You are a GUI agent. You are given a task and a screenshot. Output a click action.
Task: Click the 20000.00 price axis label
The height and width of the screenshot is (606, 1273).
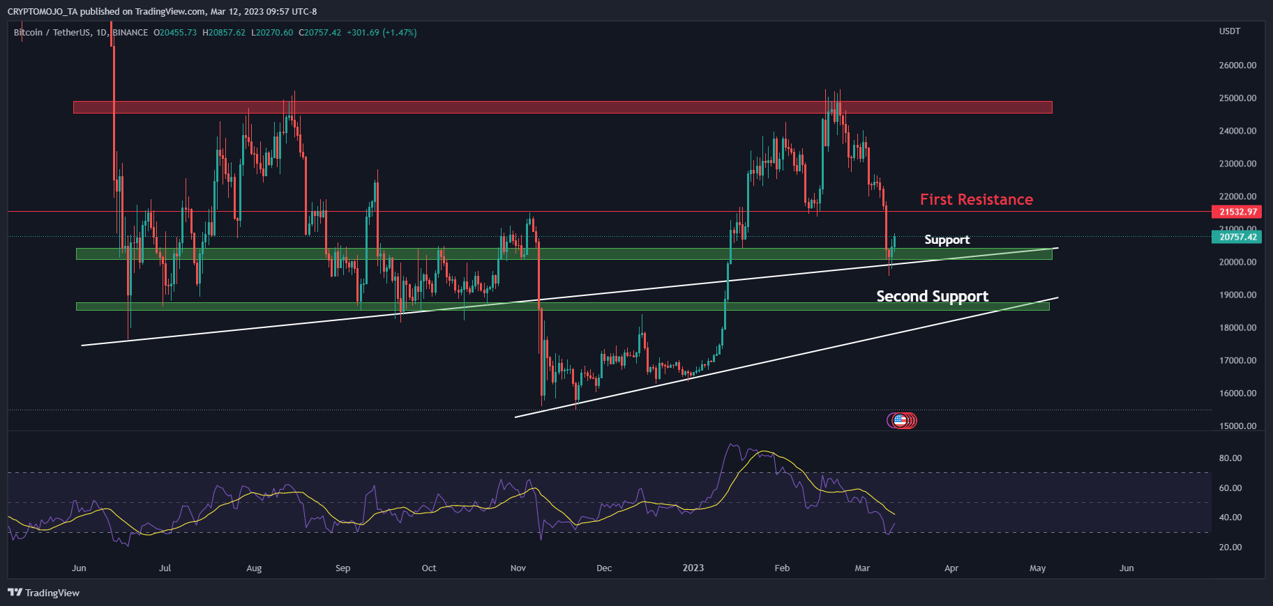[1237, 263]
